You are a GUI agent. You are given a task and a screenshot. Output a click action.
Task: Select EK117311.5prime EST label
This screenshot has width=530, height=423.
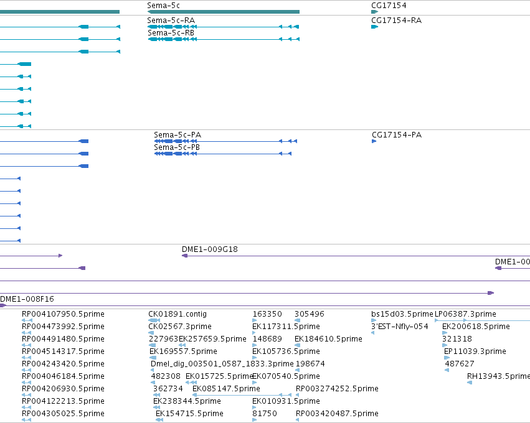click(286, 327)
